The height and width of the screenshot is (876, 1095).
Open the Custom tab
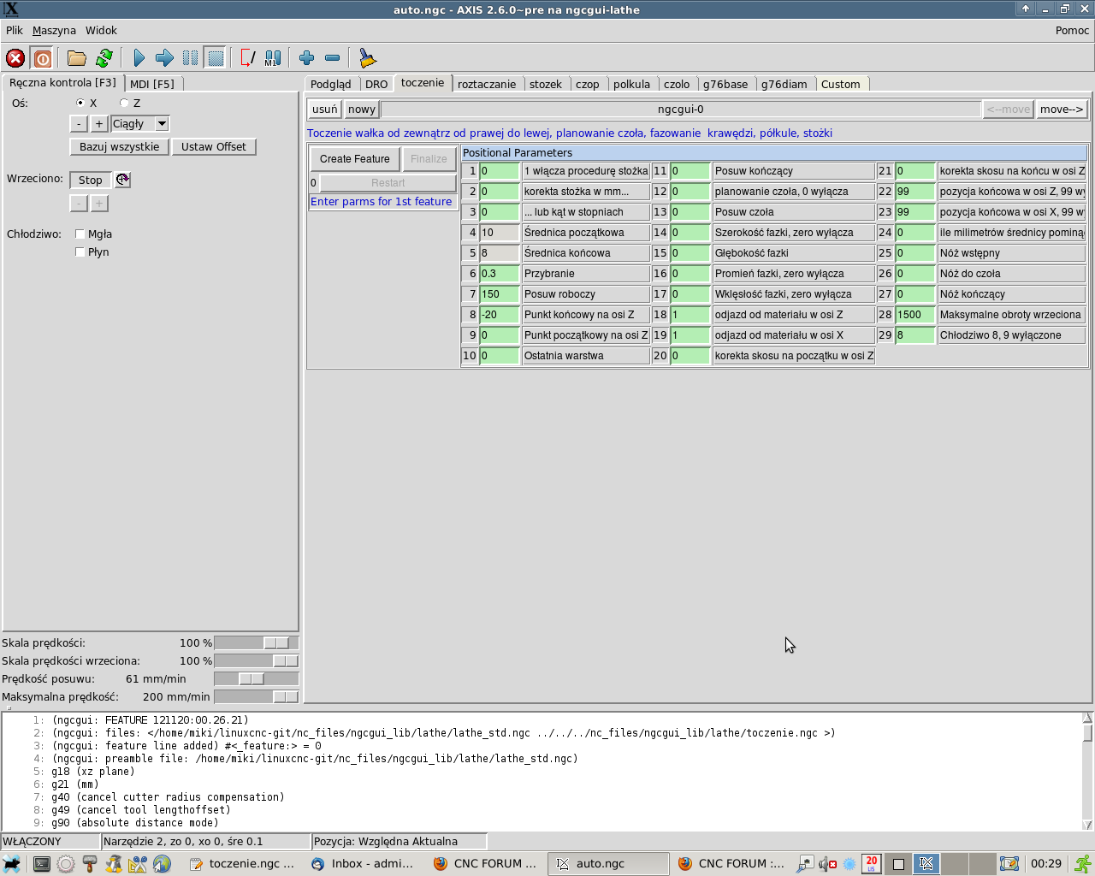point(841,84)
